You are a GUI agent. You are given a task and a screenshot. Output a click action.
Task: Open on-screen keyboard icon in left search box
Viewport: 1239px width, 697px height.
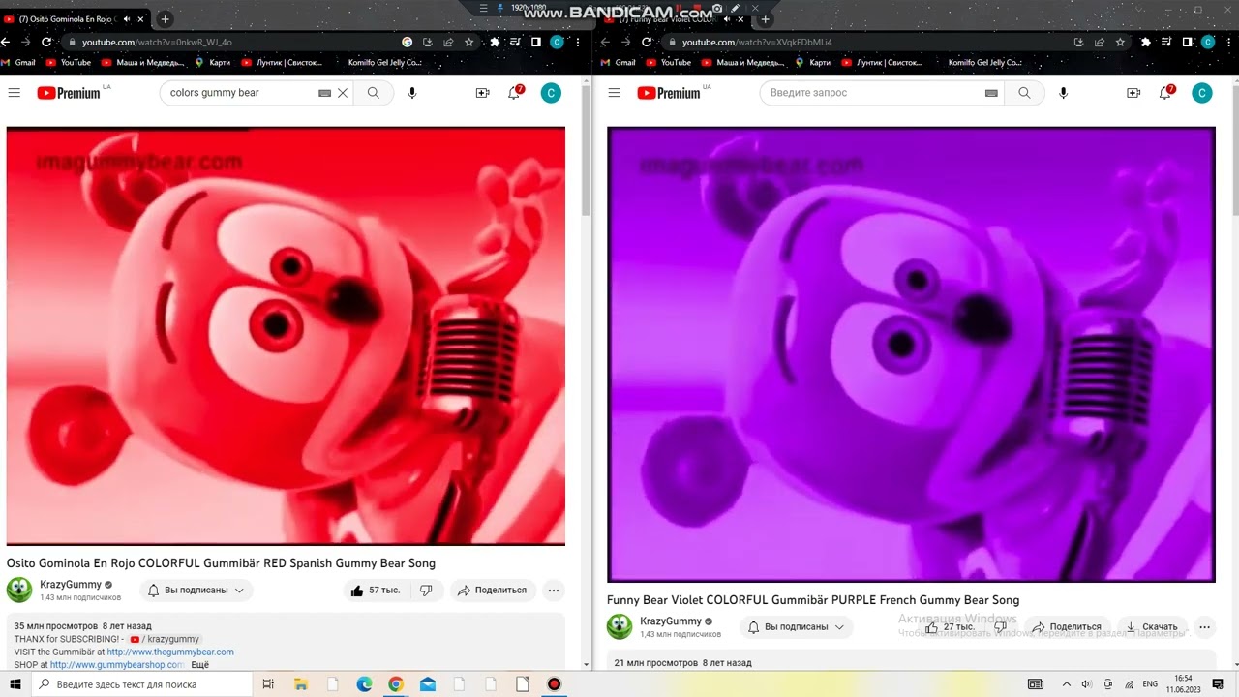325,93
